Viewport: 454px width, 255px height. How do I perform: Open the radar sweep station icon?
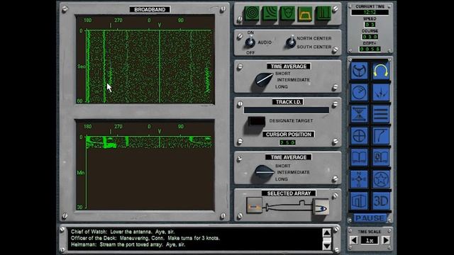tap(359, 93)
